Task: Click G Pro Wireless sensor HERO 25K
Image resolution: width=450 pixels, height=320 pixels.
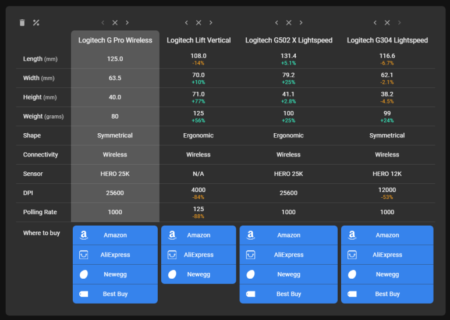Action: pos(115,174)
